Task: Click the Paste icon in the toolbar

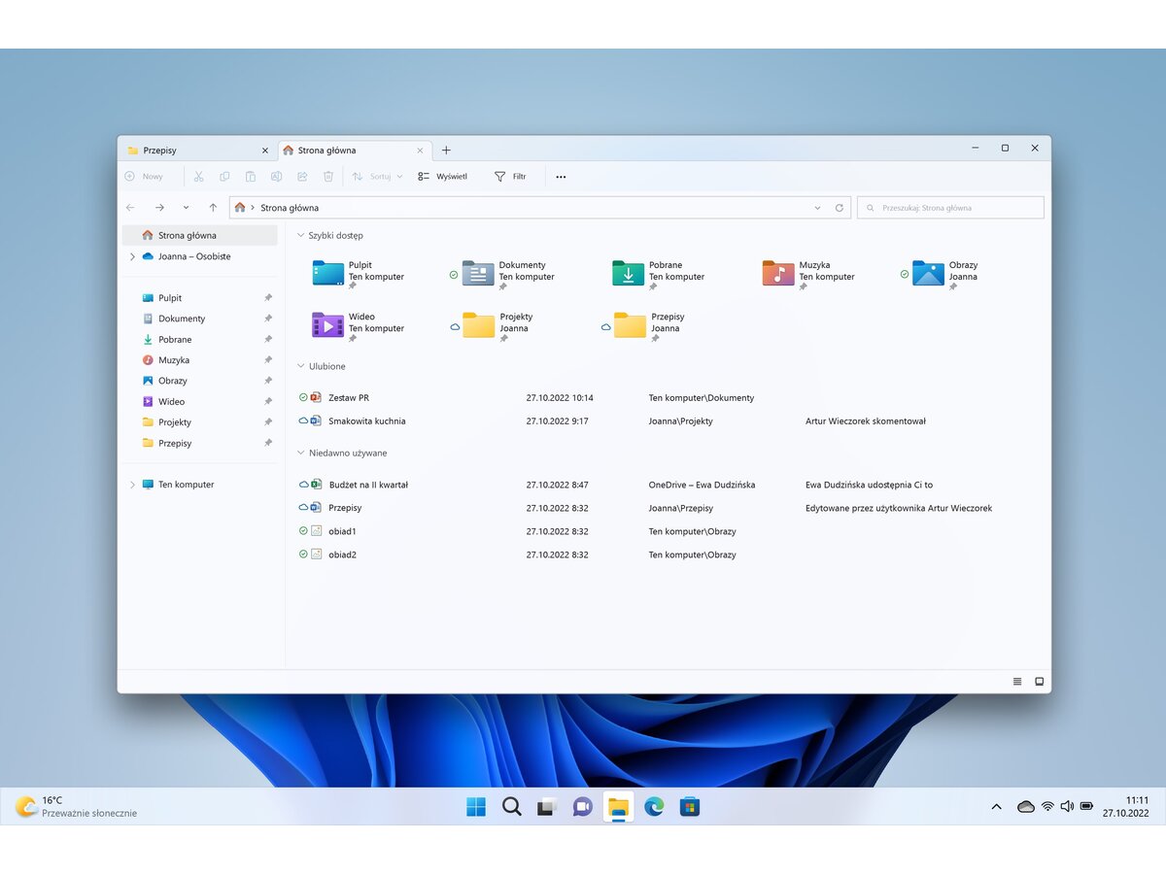Action: tap(251, 176)
